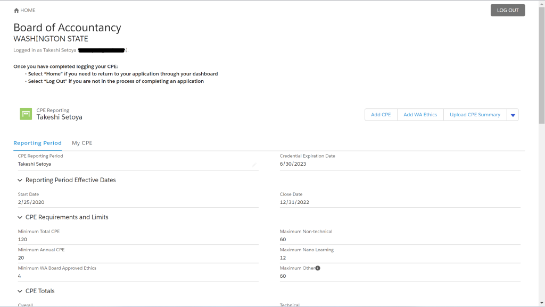Collapse the Reporting Period Effective Dates section
This screenshot has height=307, width=545.
(x=20, y=180)
